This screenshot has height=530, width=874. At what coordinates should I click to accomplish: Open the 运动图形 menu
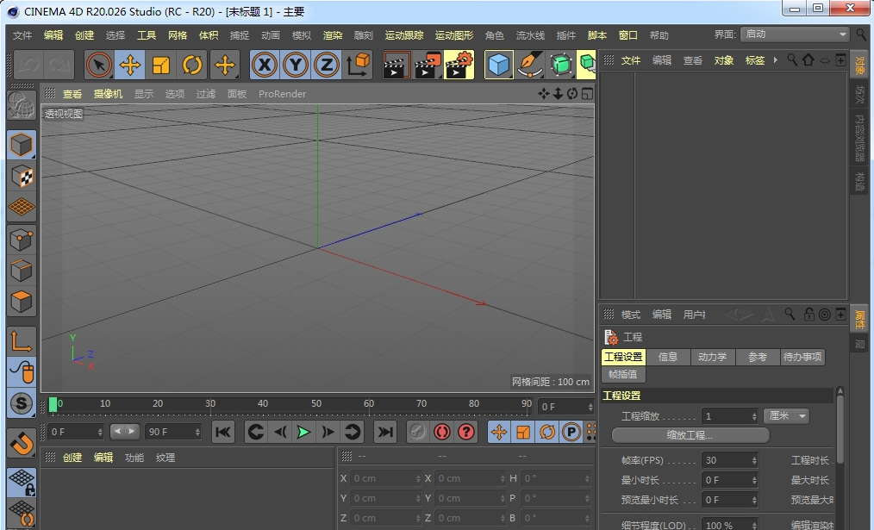click(454, 35)
